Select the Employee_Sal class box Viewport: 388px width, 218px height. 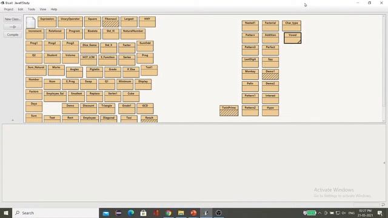click(55, 96)
